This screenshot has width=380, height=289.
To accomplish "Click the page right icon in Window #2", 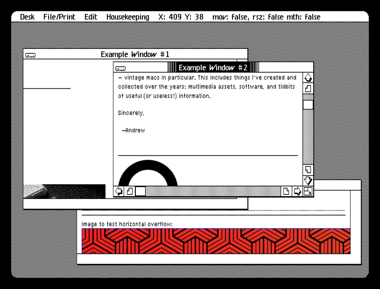I will (286, 191).
